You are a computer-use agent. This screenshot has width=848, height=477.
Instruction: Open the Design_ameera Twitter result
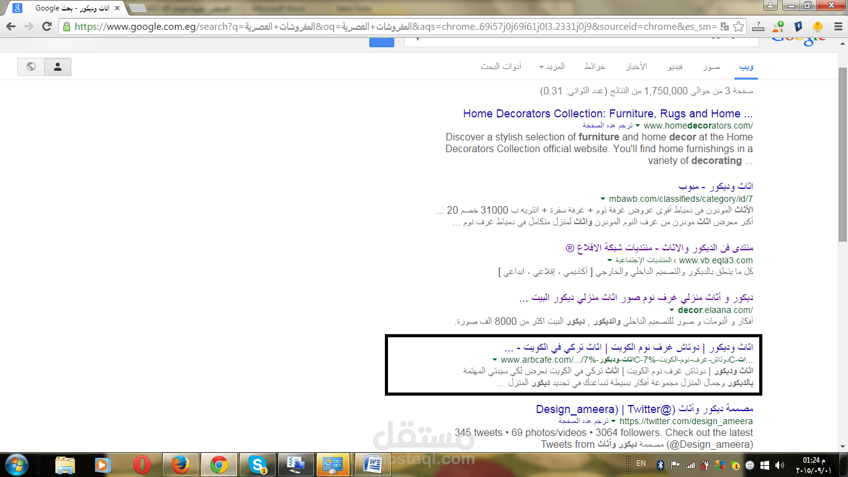(x=644, y=409)
